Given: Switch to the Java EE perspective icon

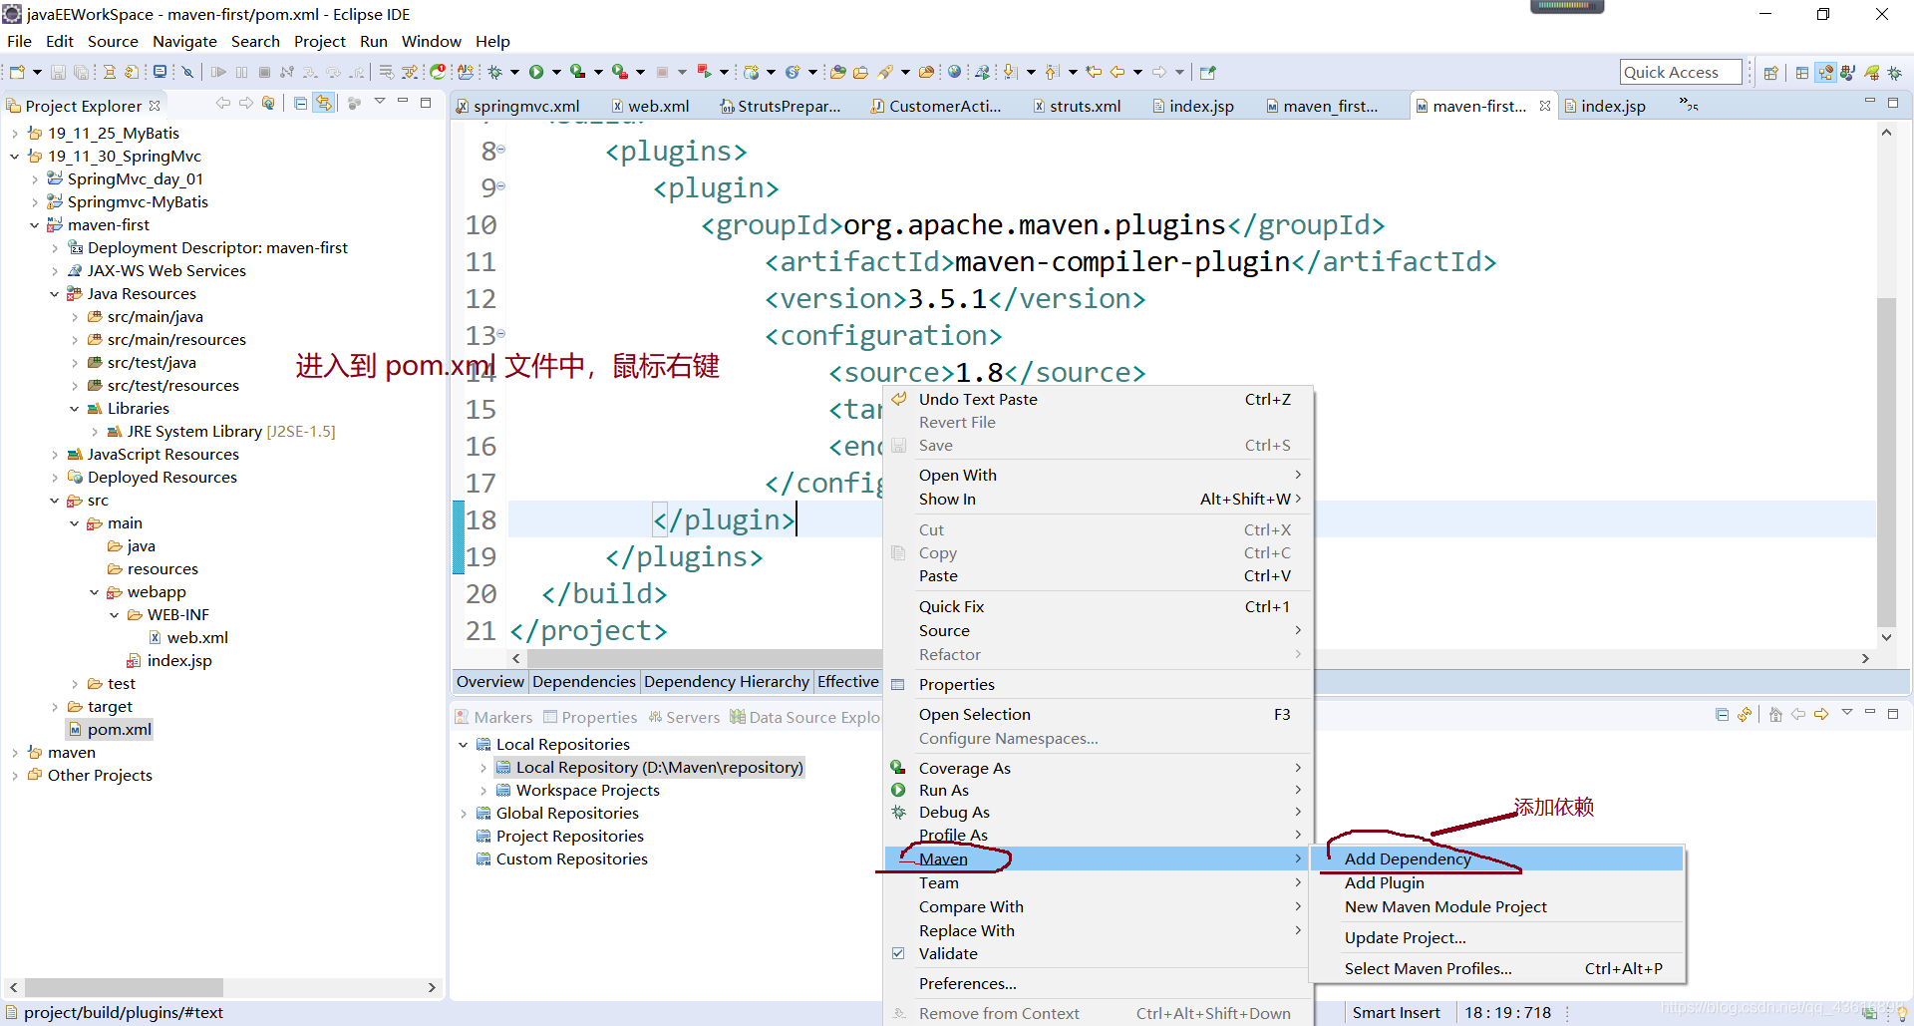Looking at the screenshot, I should point(1825,73).
